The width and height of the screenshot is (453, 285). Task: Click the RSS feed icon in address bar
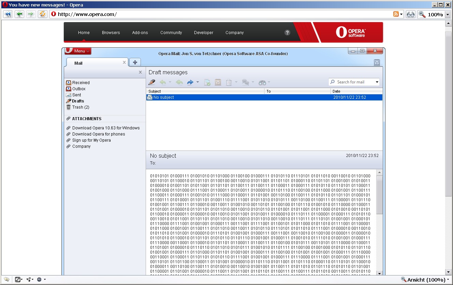tap(396, 14)
